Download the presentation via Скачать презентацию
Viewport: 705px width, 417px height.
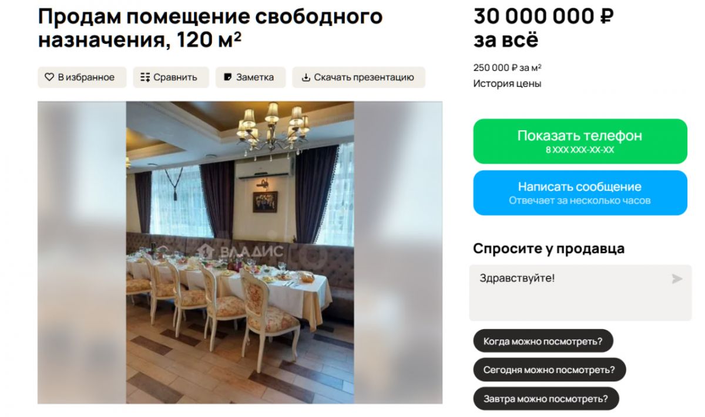click(x=359, y=77)
